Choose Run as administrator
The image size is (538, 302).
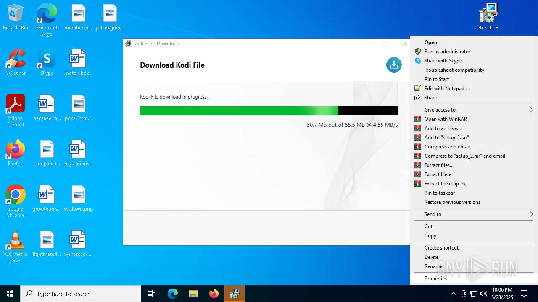[474, 52]
